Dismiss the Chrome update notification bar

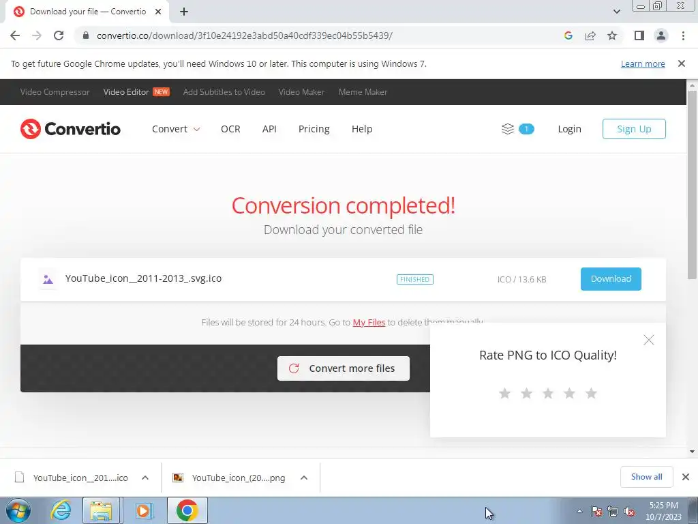(682, 63)
